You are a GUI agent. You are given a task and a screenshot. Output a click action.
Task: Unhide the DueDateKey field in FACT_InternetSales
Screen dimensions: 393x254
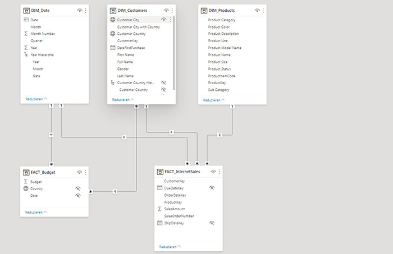pos(212,188)
